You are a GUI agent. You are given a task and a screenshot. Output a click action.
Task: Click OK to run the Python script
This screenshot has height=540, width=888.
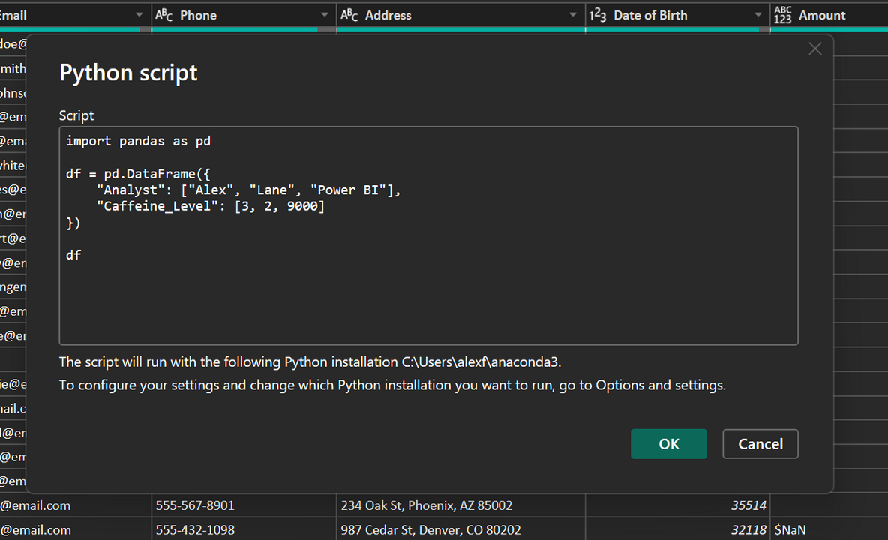[668, 444]
